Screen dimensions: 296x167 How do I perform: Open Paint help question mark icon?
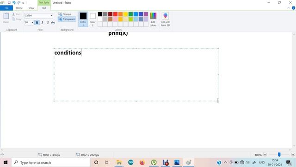tap(293, 8)
